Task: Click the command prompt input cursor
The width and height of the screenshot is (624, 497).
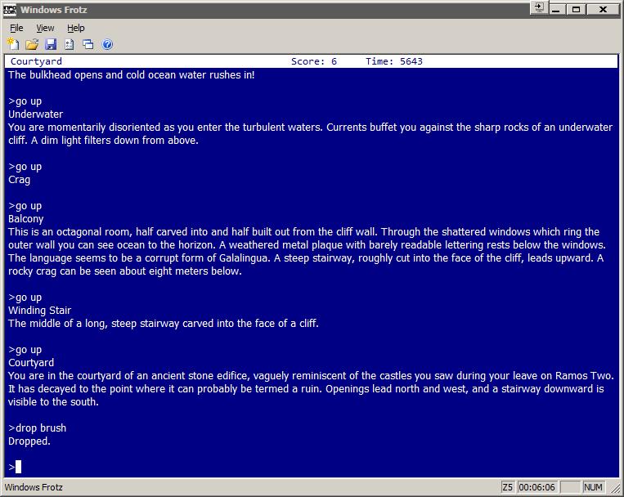Action: point(18,467)
